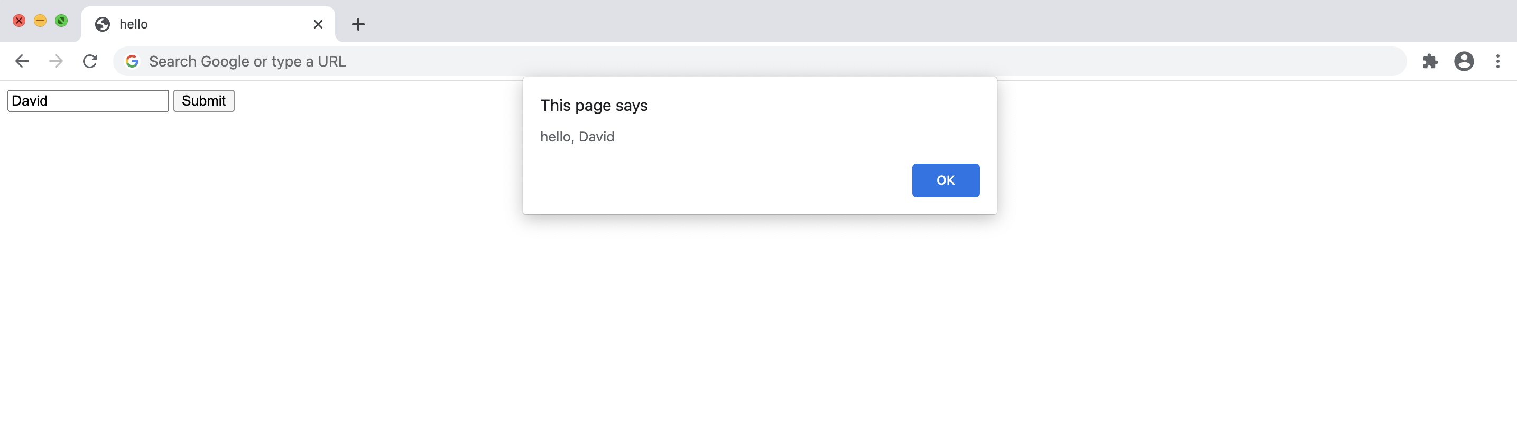Screen dimensions: 1517x435
Task: Click the globe favicon on hello tab
Action: (x=103, y=24)
